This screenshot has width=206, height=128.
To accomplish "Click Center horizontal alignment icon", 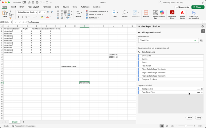I will tap(62, 15).
